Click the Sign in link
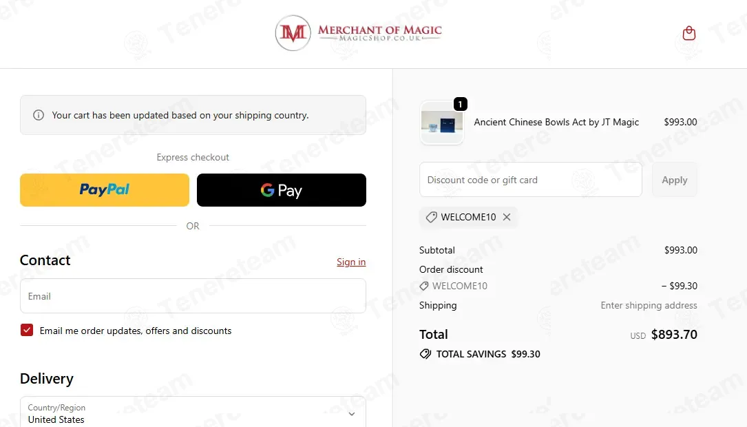 point(351,262)
